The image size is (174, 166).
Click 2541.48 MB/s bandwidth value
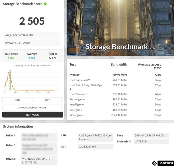tap(119, 115)
